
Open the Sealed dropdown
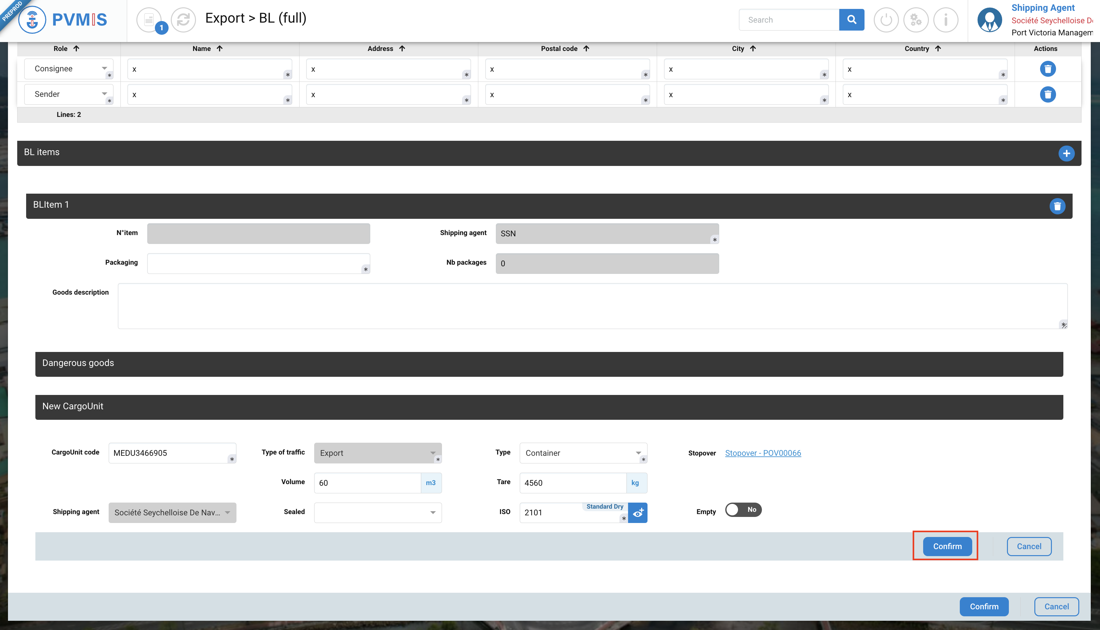tap(378, 513)
